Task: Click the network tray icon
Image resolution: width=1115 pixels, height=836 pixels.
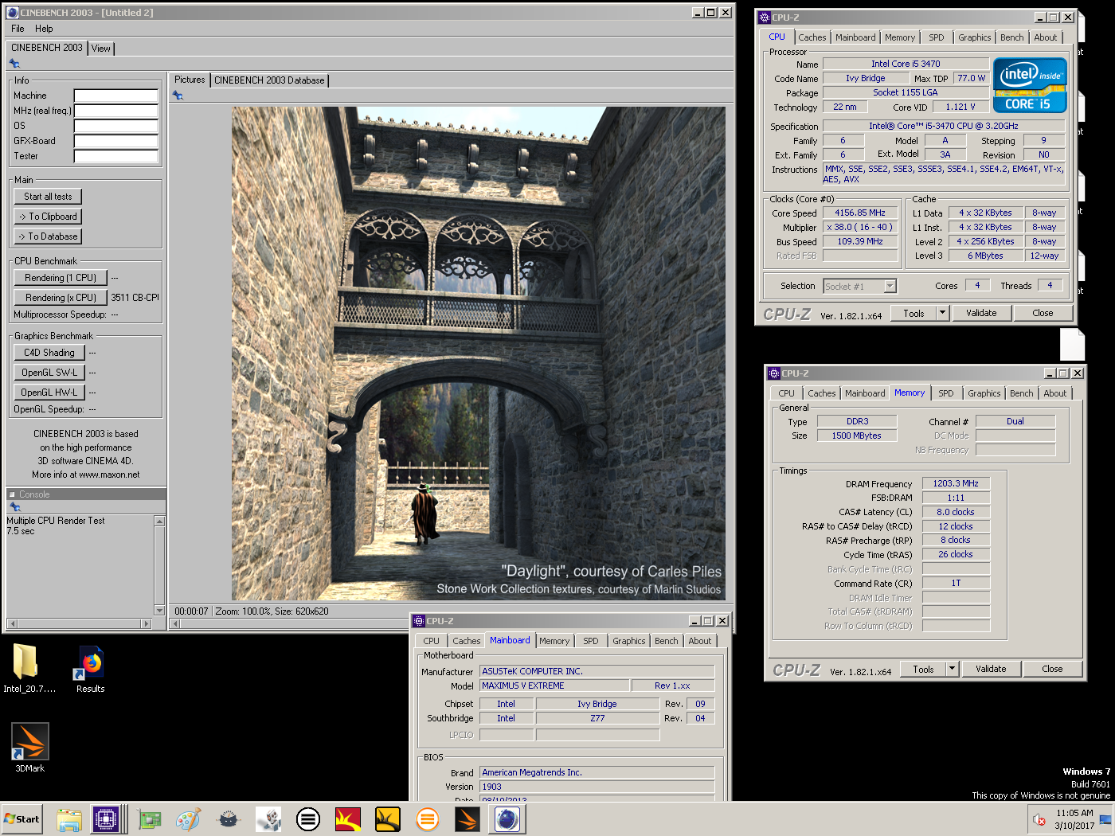Action: tap(1105, 819)
